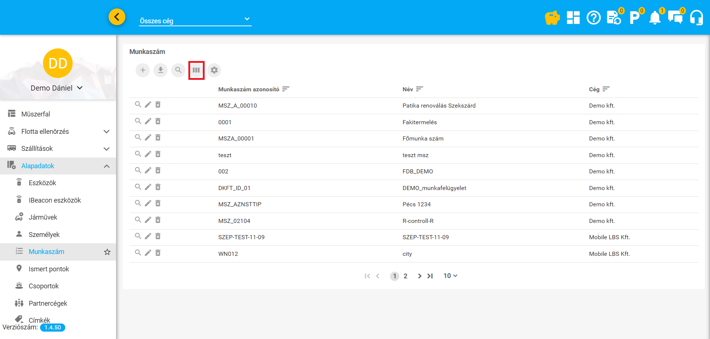Click the edit pencil for Fakitermelés row
Screen dimensions: 710x339
(x=148, y=121)
